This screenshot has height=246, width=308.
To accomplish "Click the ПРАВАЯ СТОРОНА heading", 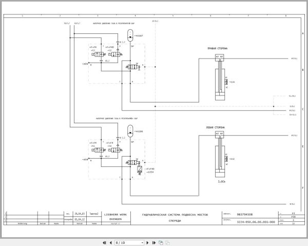I will click(218, 48).
